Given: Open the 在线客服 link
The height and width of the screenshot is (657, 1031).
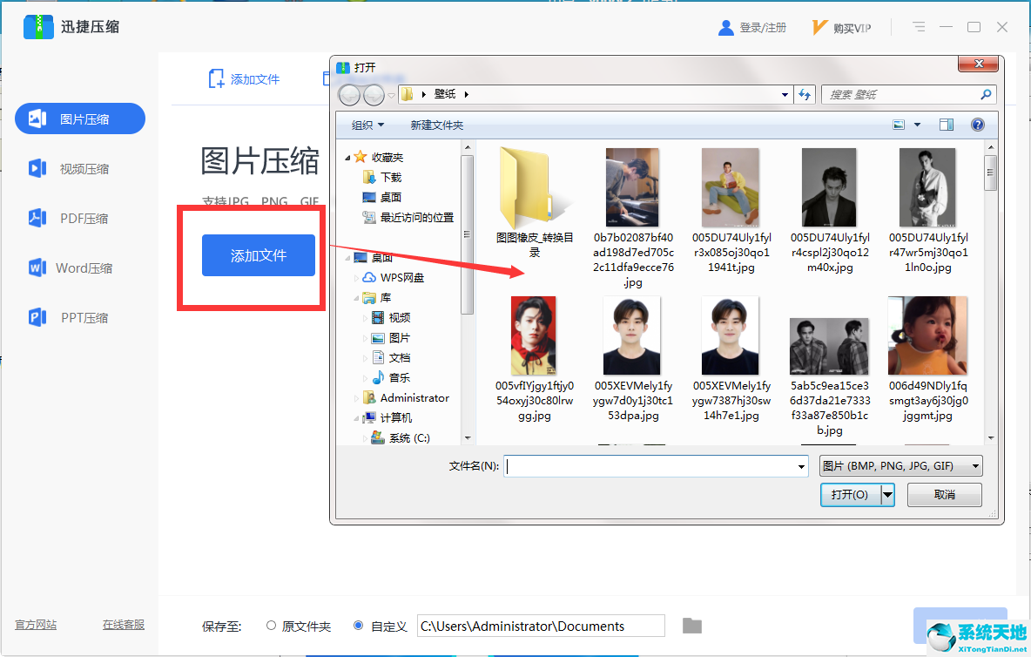Looking at the screenshot, I should [123, 625].
